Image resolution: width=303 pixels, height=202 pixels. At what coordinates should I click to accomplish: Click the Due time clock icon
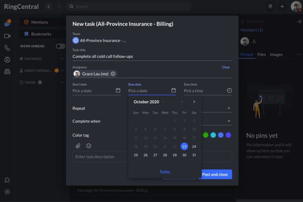[x=229, y=90]
